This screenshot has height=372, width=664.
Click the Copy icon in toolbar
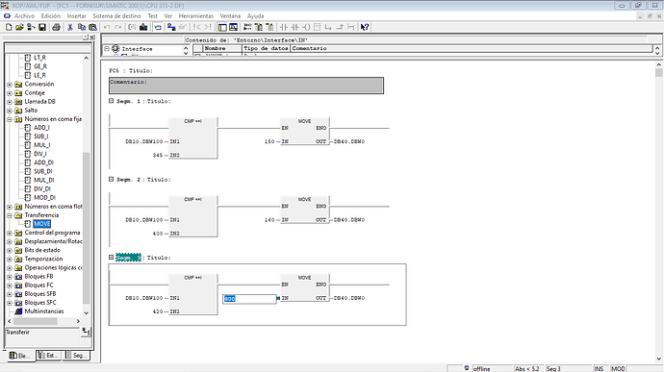coord(81,27)
